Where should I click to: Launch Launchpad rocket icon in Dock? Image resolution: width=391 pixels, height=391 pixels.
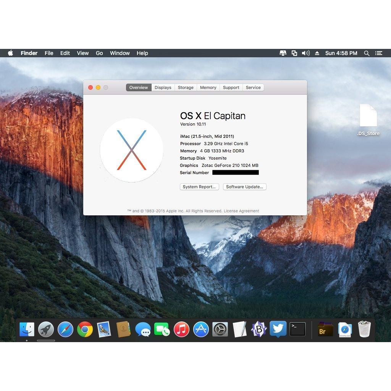[46, 330]
